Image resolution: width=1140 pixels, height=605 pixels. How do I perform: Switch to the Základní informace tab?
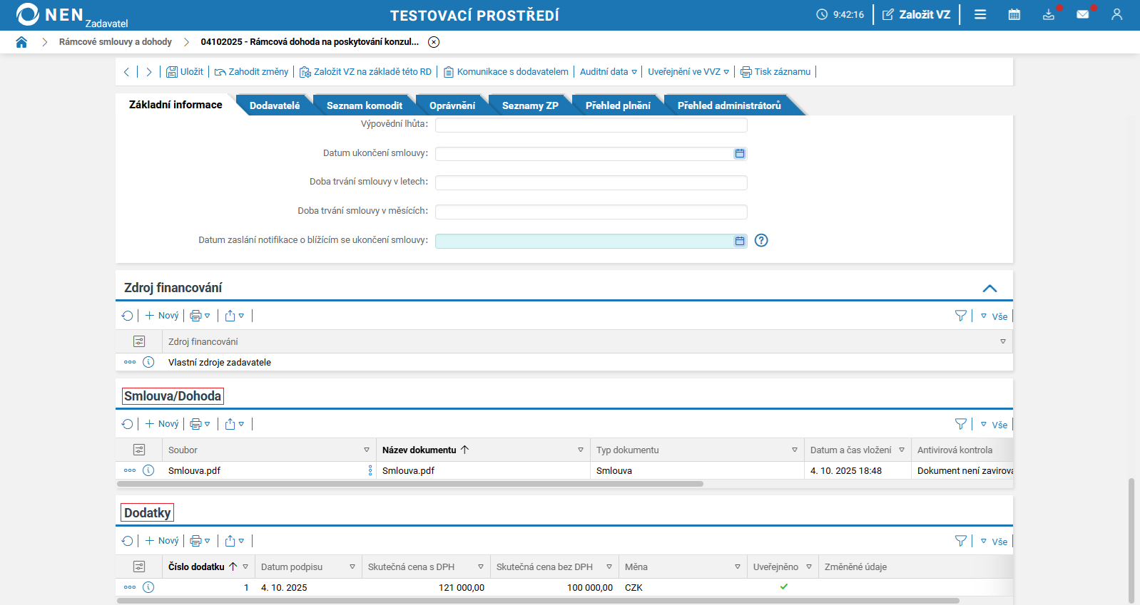coord(175,105)
